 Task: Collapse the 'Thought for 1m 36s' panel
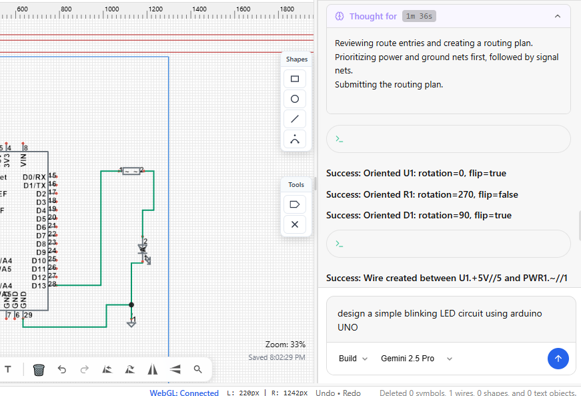tap(558, 16)
